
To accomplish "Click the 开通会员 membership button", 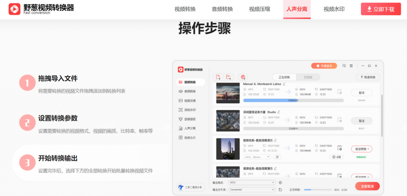I will click(324, 66).
